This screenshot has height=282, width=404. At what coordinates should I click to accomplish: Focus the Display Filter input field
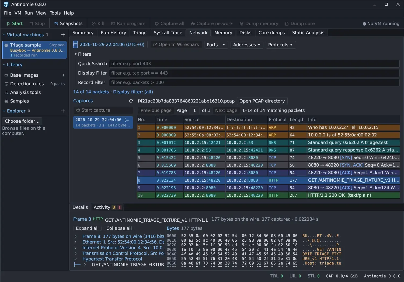[x=254, y=73]
